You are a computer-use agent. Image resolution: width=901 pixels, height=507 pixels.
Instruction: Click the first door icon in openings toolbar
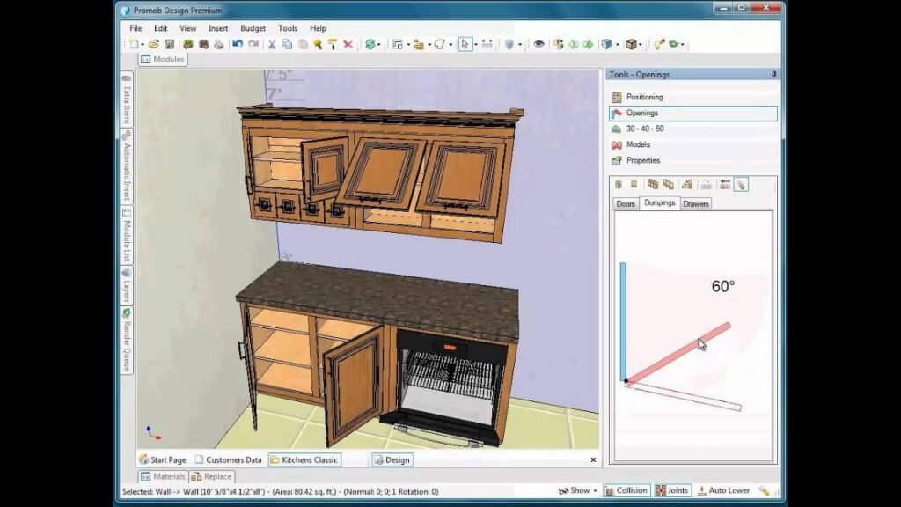tap(619, 185)
